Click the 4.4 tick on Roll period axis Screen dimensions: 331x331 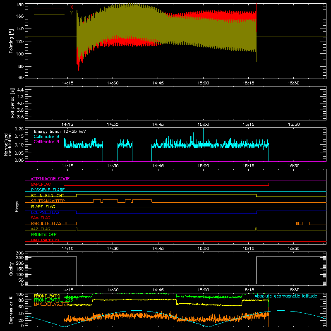point(20,90)
